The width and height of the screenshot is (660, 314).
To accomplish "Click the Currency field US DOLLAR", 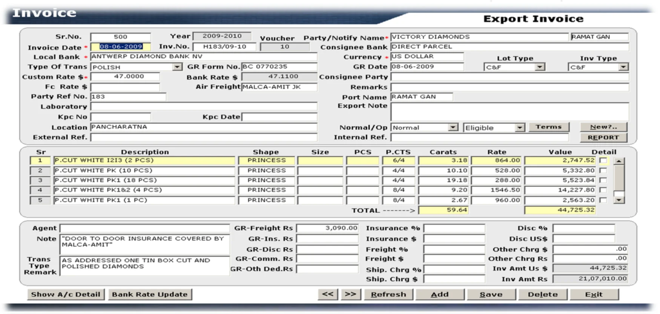I will (427, 56).
